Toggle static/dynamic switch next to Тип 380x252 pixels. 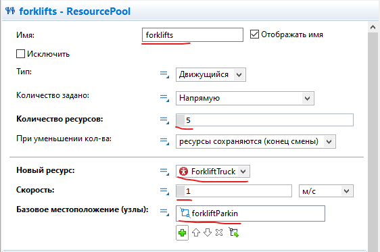pyautogui.click(x=164, y=74)
